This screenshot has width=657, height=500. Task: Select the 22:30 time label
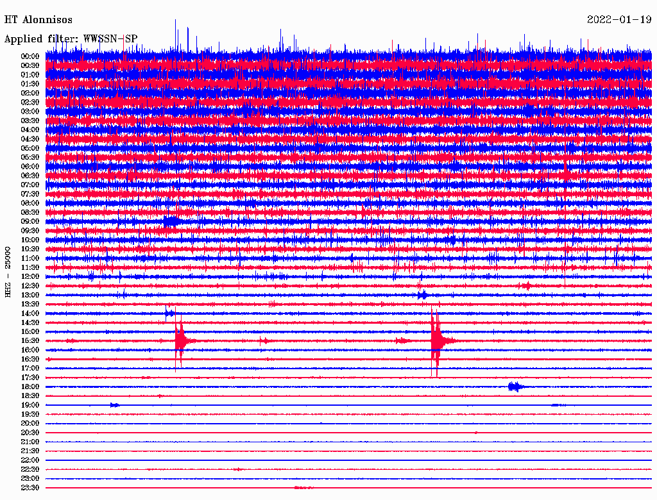click(x=30, y=469)
